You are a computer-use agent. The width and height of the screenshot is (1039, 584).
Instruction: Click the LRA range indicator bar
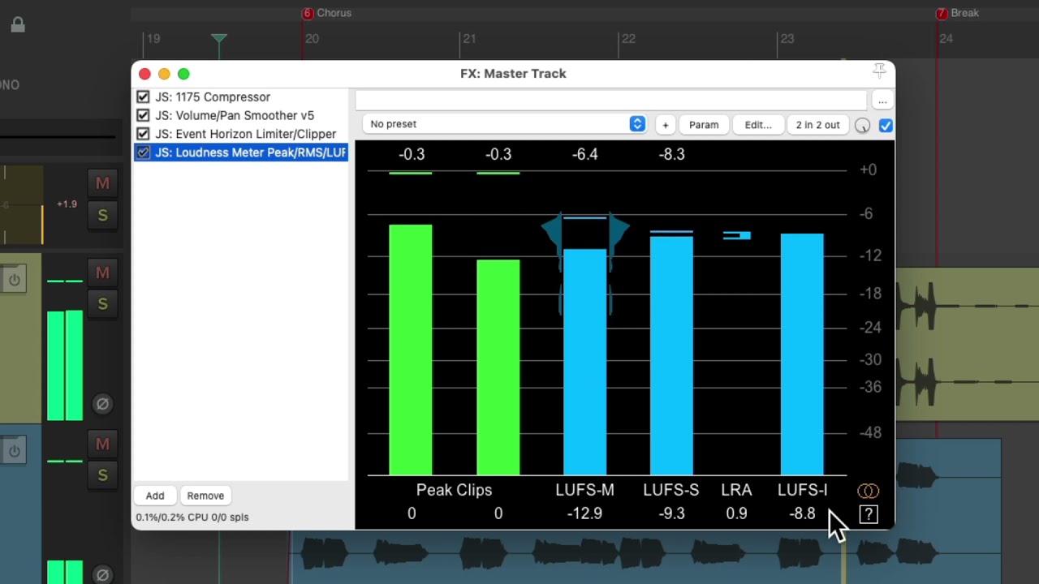(x=736, y=235)
